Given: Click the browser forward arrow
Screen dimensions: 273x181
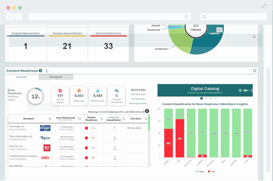Looking at the screenshot, I should pos(18,17).
